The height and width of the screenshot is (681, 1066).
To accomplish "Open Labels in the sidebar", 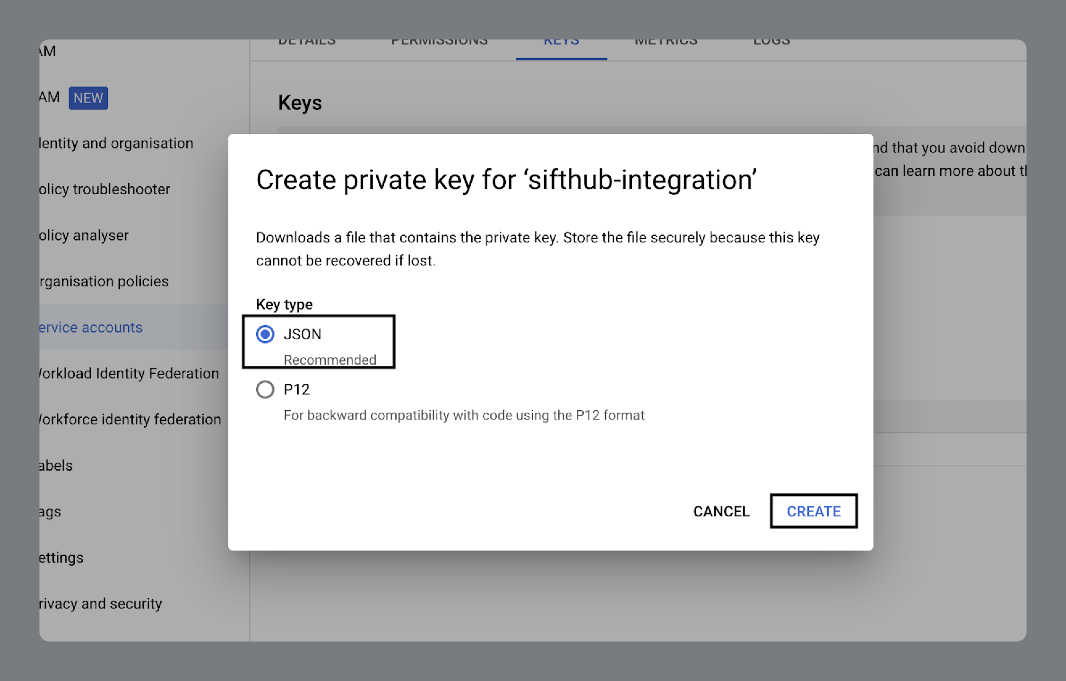I will point(56,466).
